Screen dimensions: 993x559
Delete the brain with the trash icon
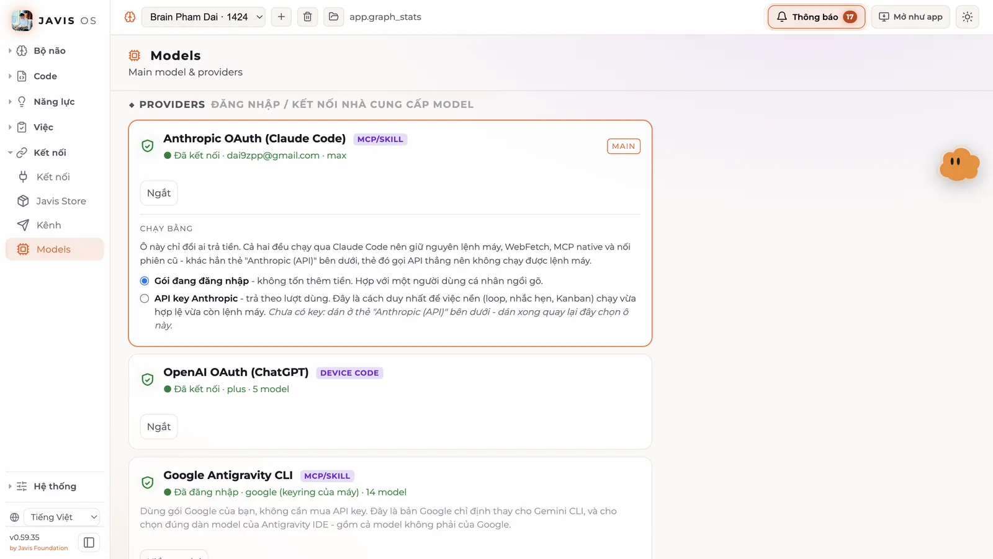[307, 17]
